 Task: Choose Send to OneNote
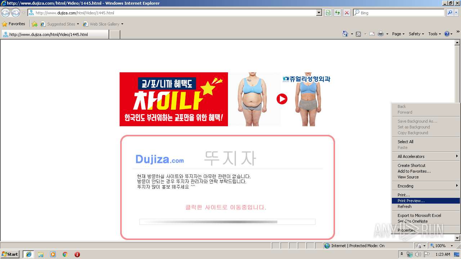(426, 221)
